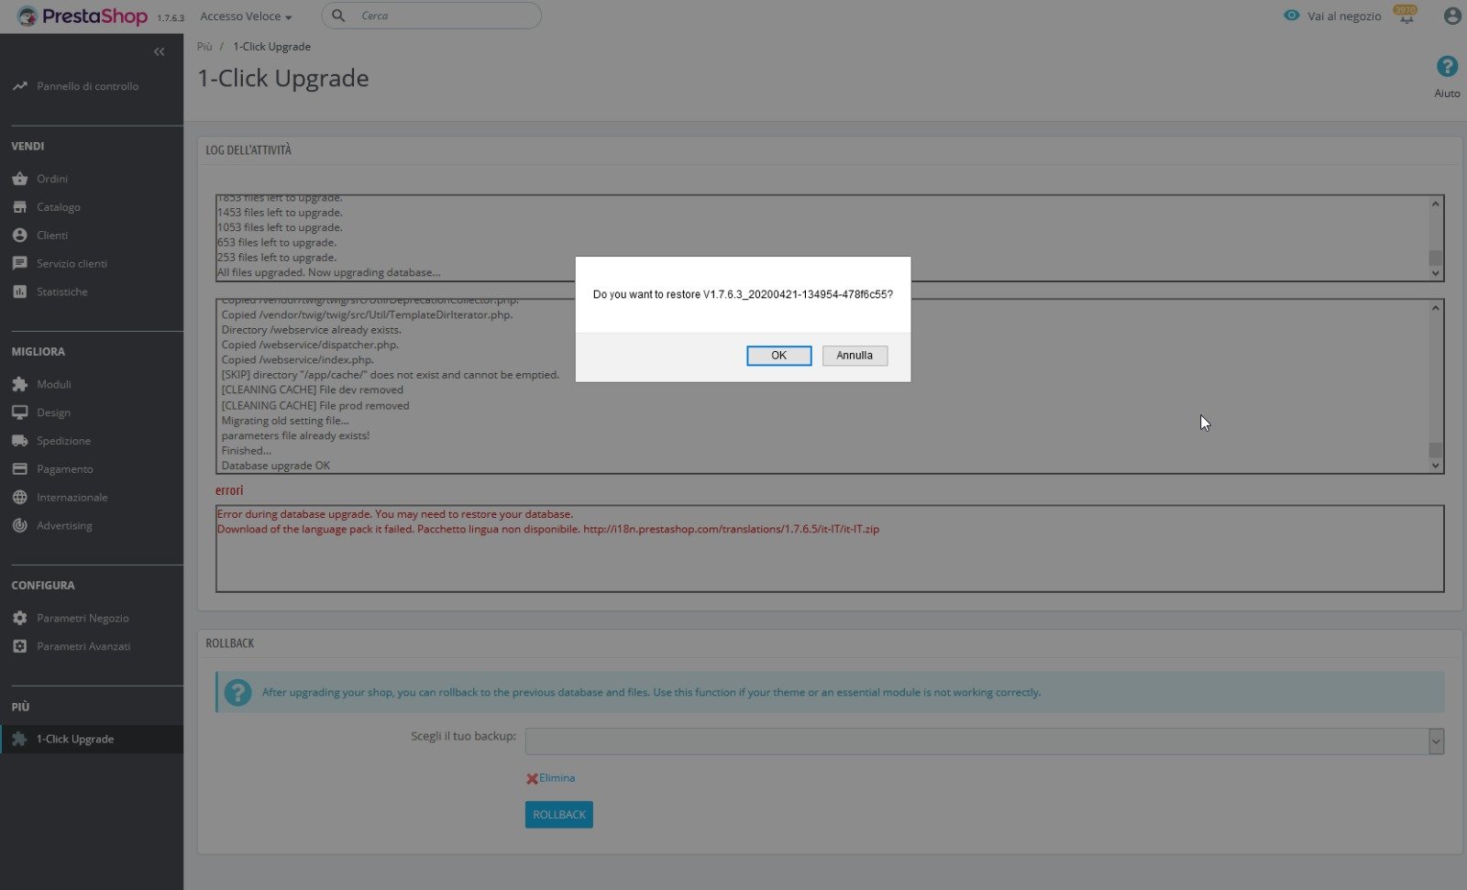Confirm the restore dialog with OK
The width and height of the screenshot is (1467, 890).
pyautogui.click(x=778, y=356)
